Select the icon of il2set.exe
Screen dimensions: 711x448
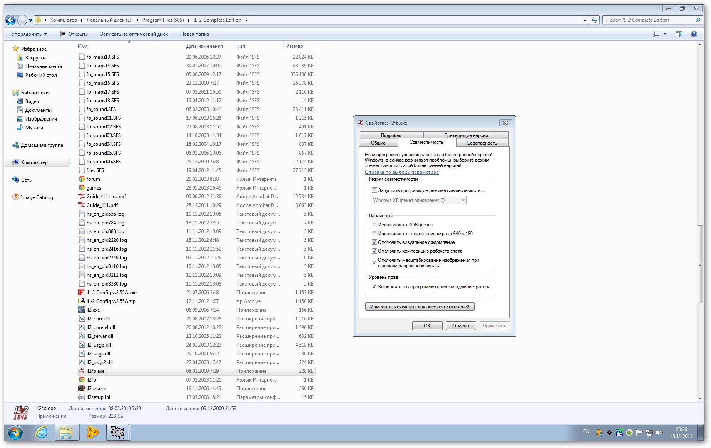pos(82,389)
